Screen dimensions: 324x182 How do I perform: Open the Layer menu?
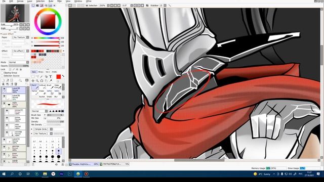(x=30, y=1)
